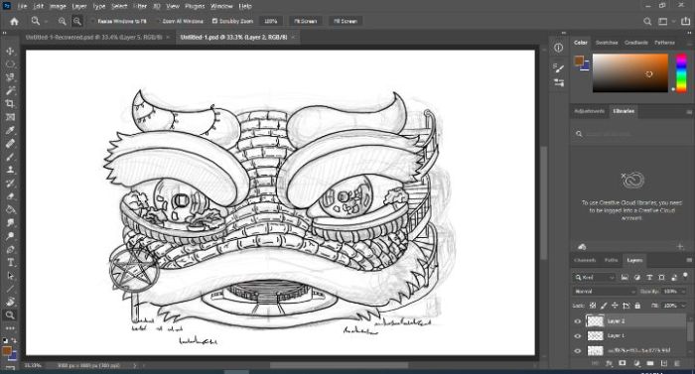Add a layer mask
695x374 pixels.
tap(623, 363)
